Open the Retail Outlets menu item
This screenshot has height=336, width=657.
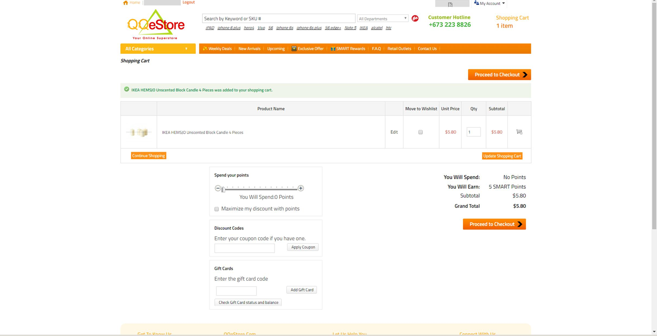pyautogui.click(x=399, y=48)
